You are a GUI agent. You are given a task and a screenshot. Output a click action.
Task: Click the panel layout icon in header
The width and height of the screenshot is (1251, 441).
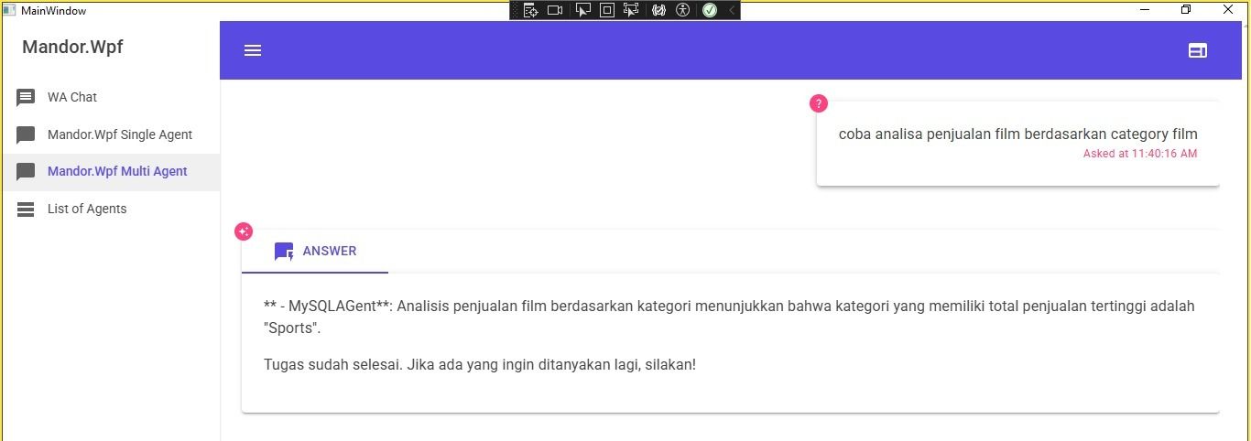[1197, 50]
